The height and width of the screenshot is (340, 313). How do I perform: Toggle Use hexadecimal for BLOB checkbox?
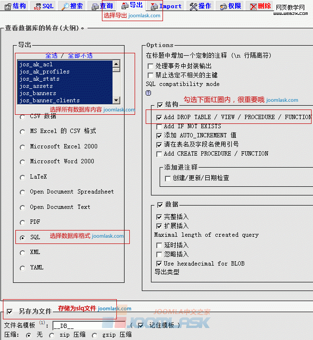pos(159,264)
